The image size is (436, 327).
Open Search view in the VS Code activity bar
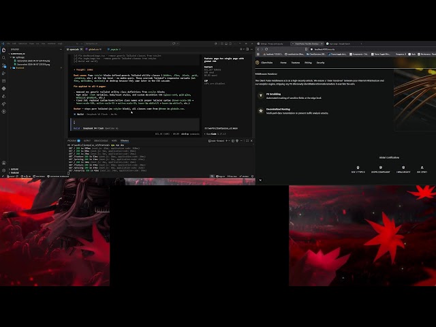pos(3,58)
